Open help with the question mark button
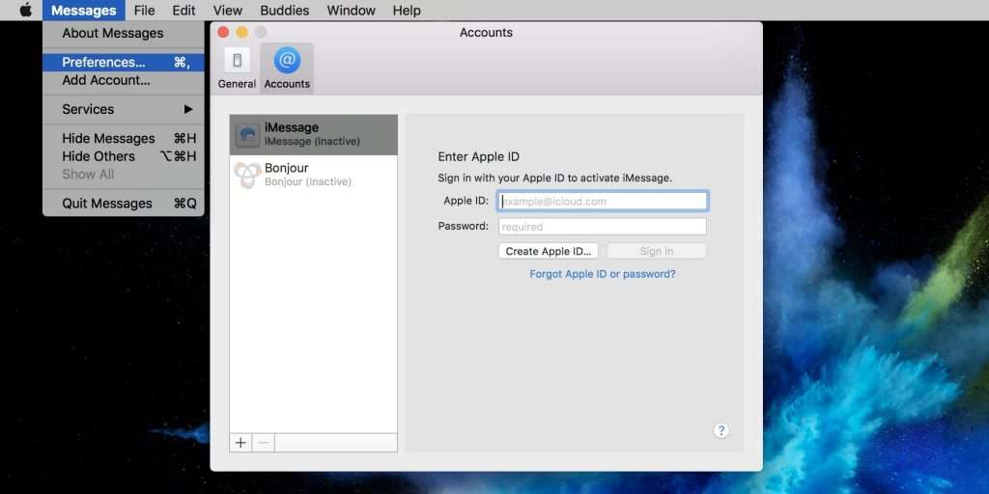Viewport: 989px width, 494px height. [721, 430]
